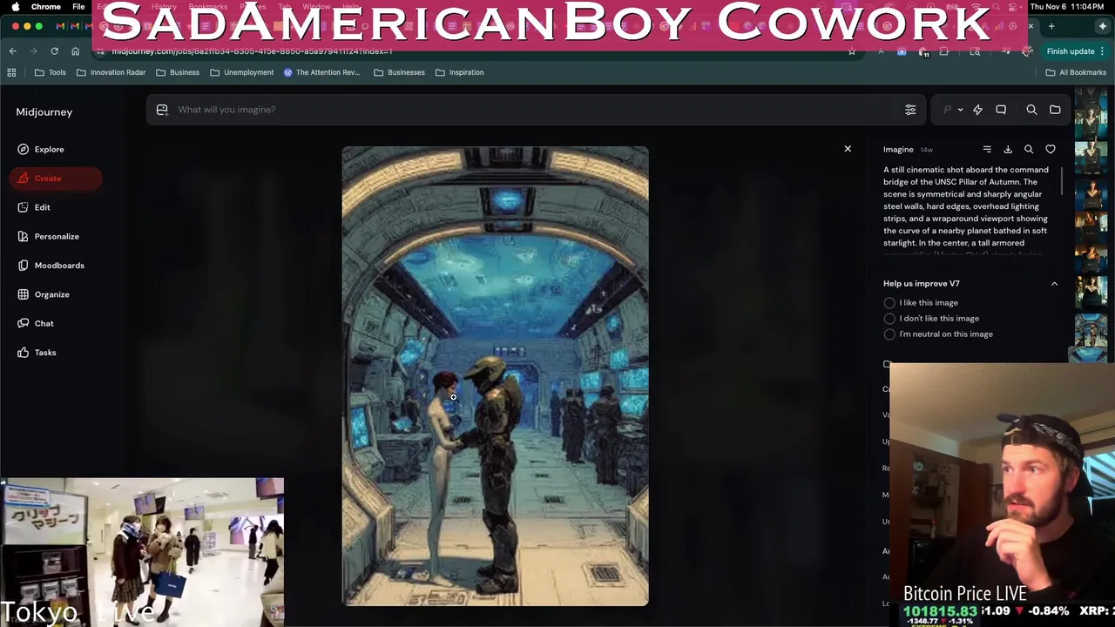Reload the page with the refresh icon
Screen dimensions: 1115x627
[x=54, y=51]
